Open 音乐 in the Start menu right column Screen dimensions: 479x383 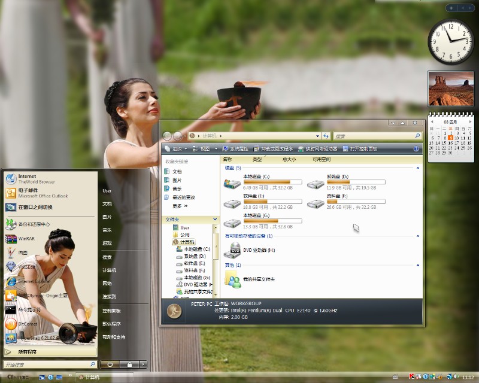pyautogui.click(x=107, y=230)
